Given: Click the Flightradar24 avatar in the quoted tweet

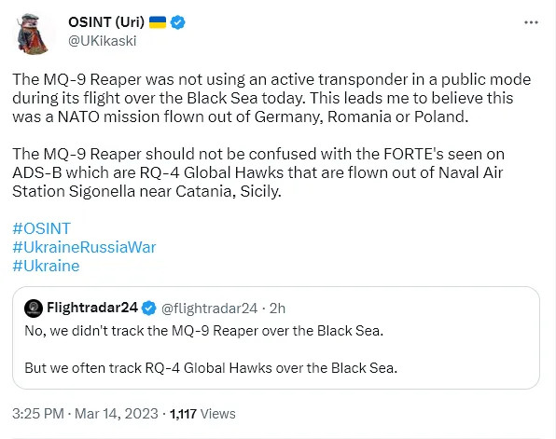Looking at the screenshot, I should [x=34, y=308].
